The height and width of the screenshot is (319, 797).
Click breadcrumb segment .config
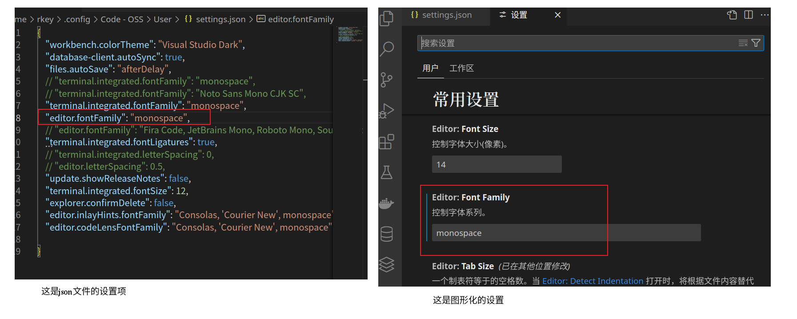[x=77, y=19]
